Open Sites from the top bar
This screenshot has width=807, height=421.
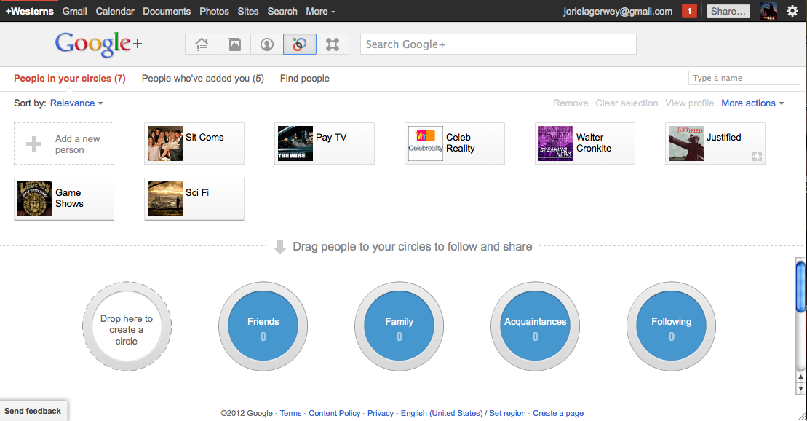click(248, 11)
